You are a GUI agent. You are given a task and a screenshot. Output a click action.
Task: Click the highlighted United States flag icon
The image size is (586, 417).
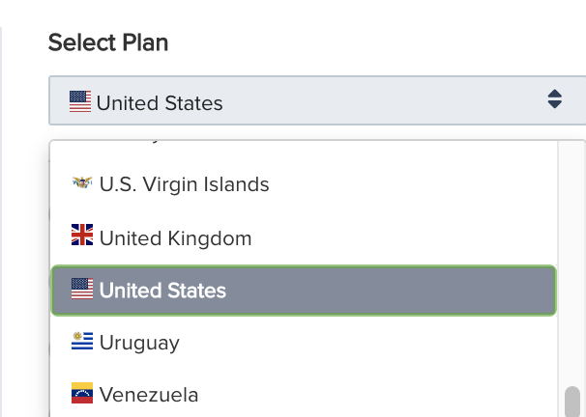(x=82, y=290)
